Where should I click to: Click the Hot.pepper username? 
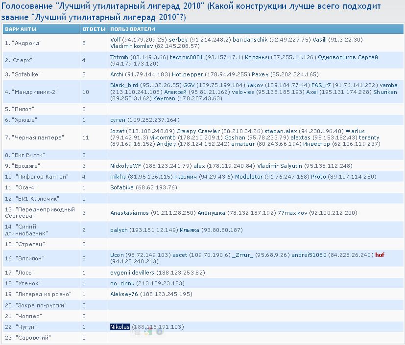[188, 74]
